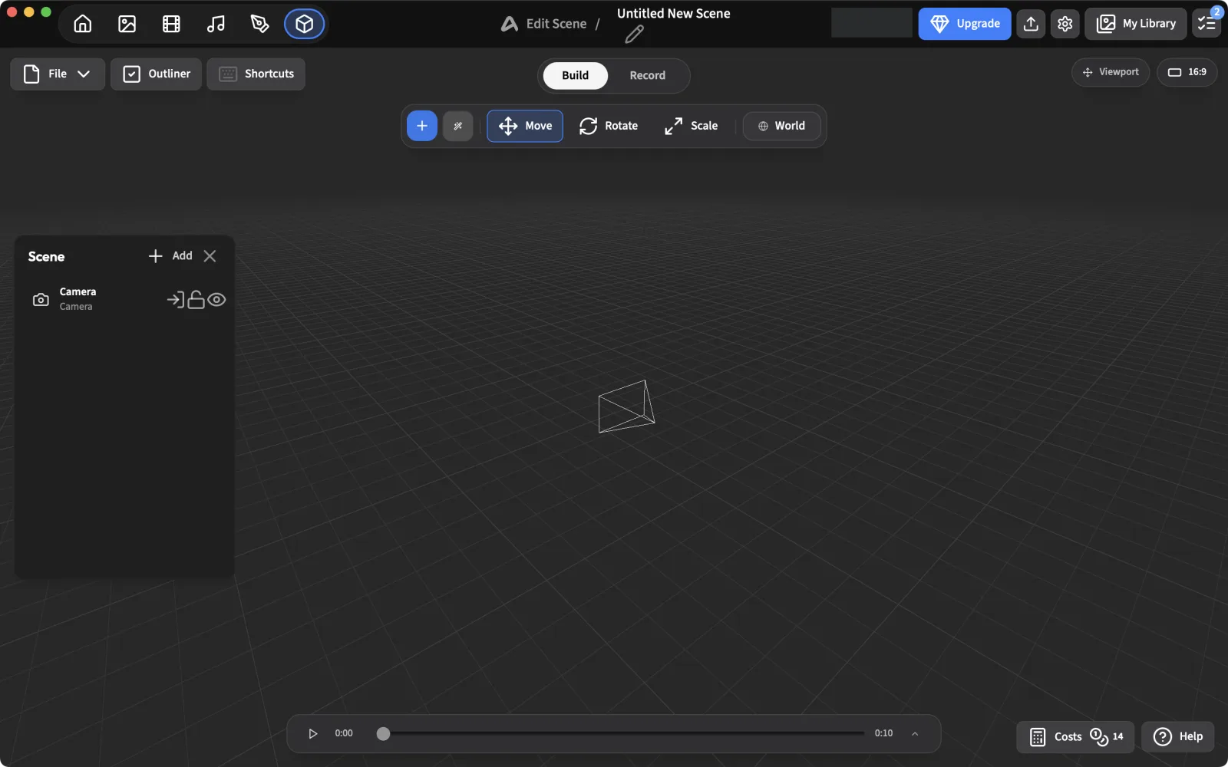Click Add in the Scene panel
The width and height of the screenshot is (1228, 767).
pyautogui.click(x=170, y=256)
